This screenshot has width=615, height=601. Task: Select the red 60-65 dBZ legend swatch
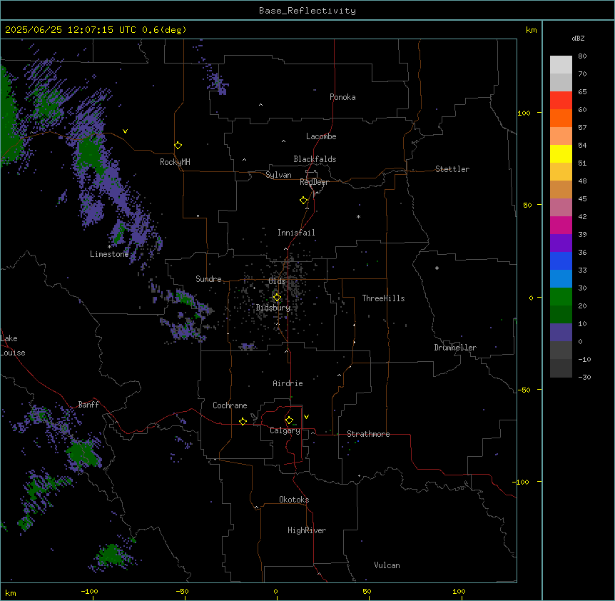[x=561, y=101]
